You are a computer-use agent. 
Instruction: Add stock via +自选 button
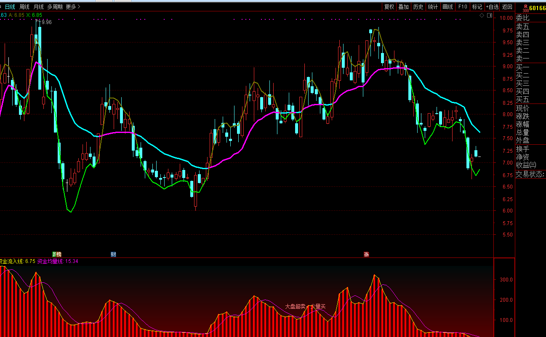pyautogui.click(x=492, y=7)
